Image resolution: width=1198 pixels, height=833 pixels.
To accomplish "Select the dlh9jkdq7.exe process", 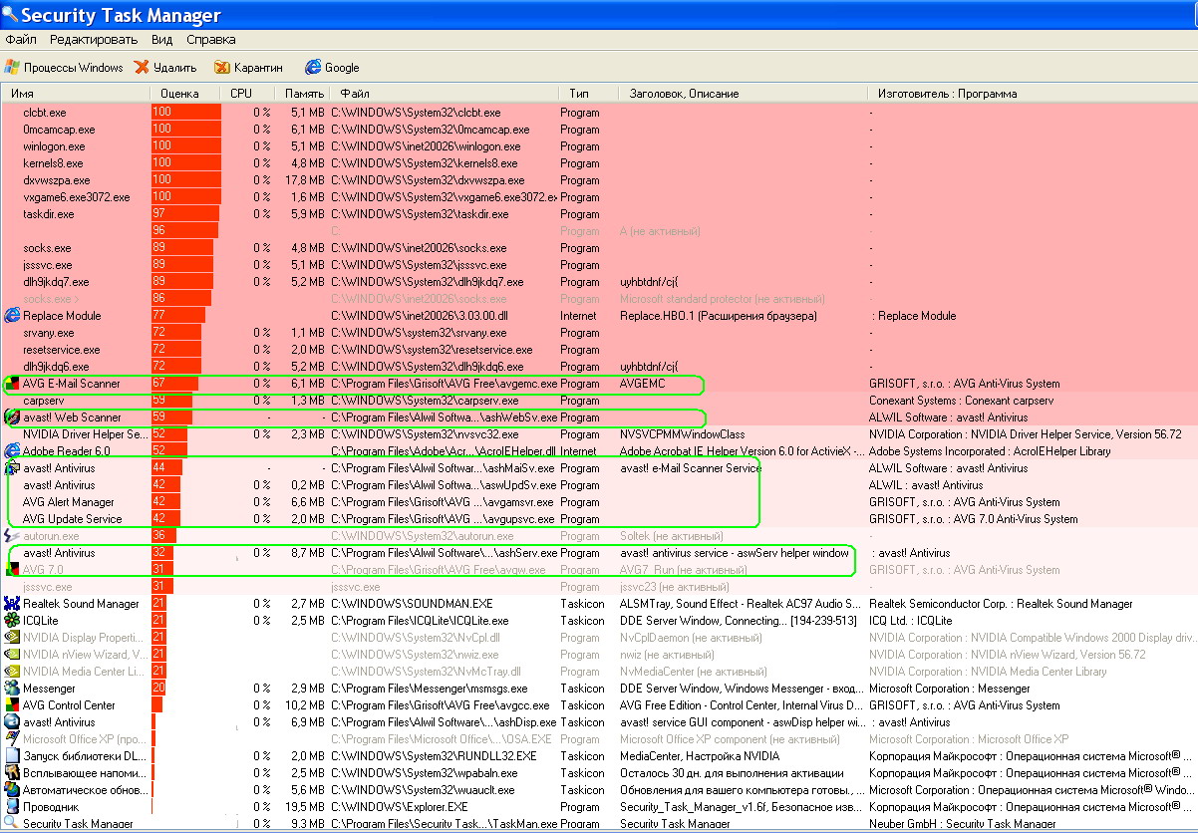I will click(599, 282).
